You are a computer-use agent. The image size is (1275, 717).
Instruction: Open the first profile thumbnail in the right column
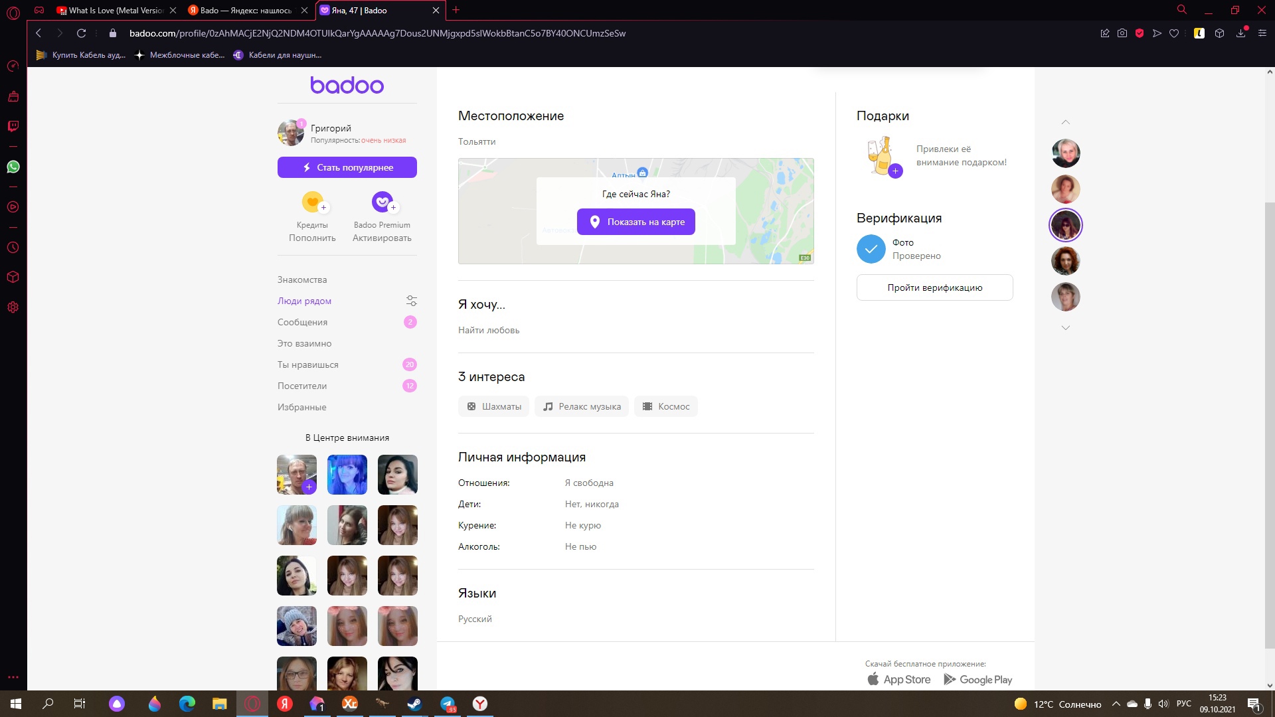[1065, 153]
